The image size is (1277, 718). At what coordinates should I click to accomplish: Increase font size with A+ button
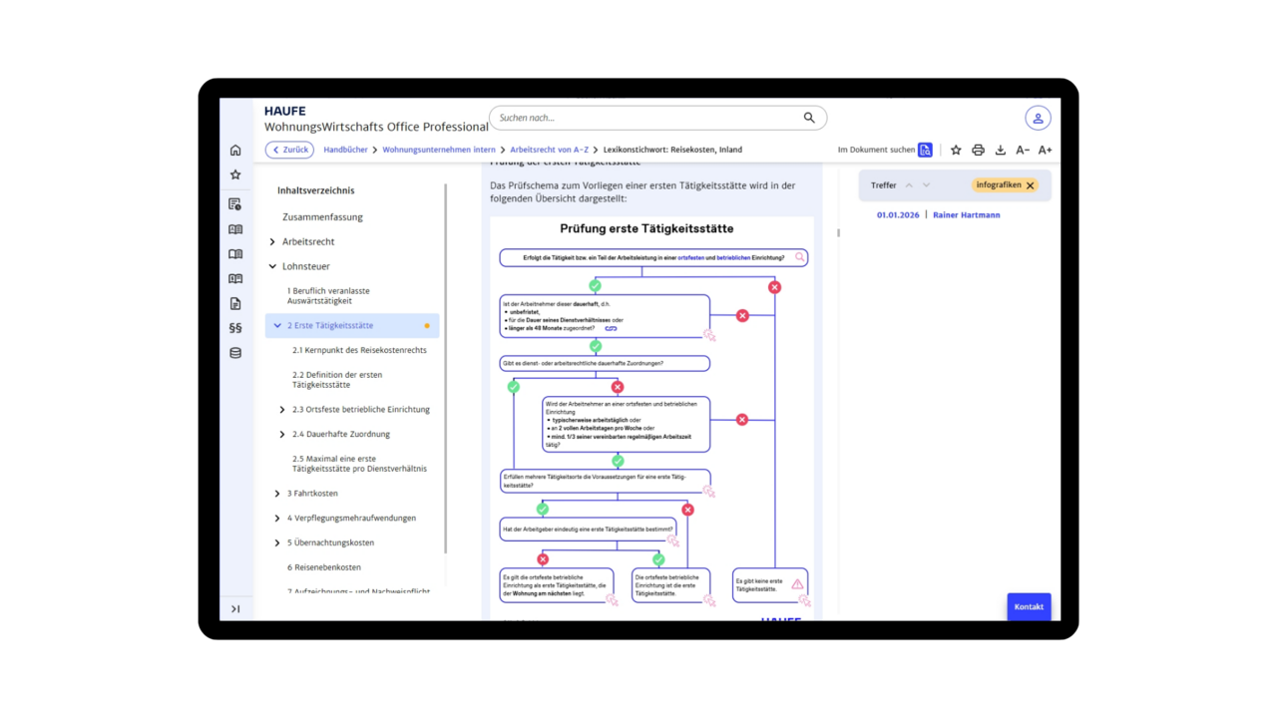point(1045,151)
